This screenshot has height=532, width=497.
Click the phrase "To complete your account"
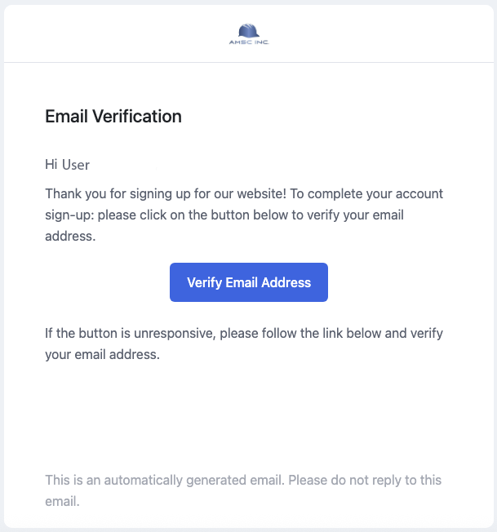(366, 194)
